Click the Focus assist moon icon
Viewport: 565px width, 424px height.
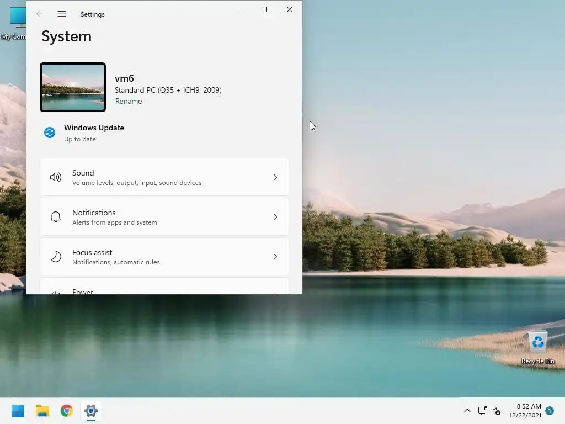56,257
